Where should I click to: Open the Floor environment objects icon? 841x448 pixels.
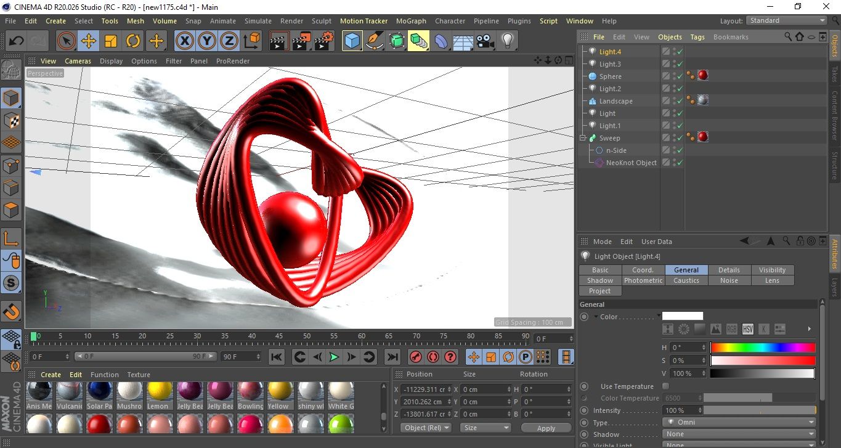point(463,41)
